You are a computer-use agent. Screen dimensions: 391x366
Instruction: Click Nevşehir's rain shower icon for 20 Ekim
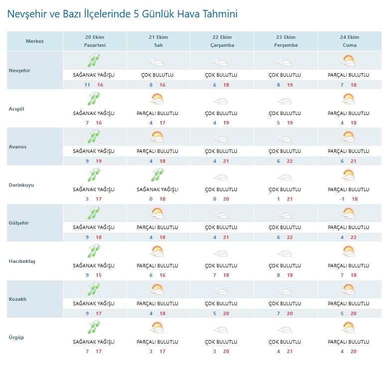tap(94, 61)
